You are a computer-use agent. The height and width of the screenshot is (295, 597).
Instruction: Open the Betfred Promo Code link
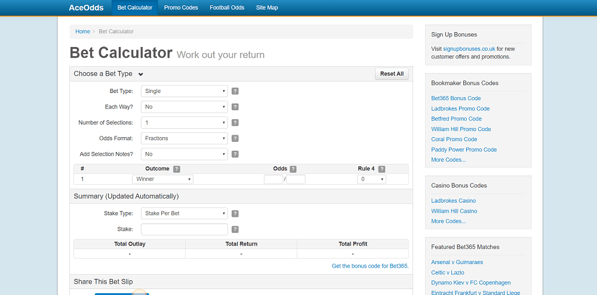[x=457, y=119]
